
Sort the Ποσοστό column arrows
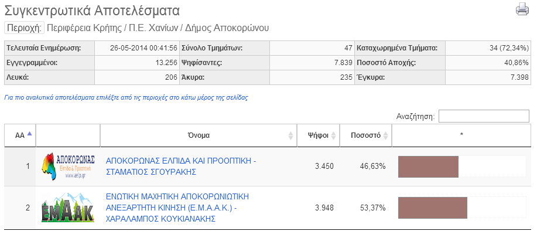tap(386, 135)
